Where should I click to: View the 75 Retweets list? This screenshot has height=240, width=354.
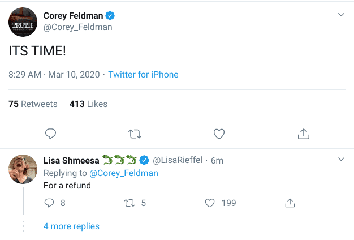pyautogui.click(x=33, y=104)
